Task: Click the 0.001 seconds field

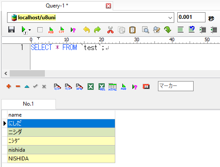Action: (191, 17)
